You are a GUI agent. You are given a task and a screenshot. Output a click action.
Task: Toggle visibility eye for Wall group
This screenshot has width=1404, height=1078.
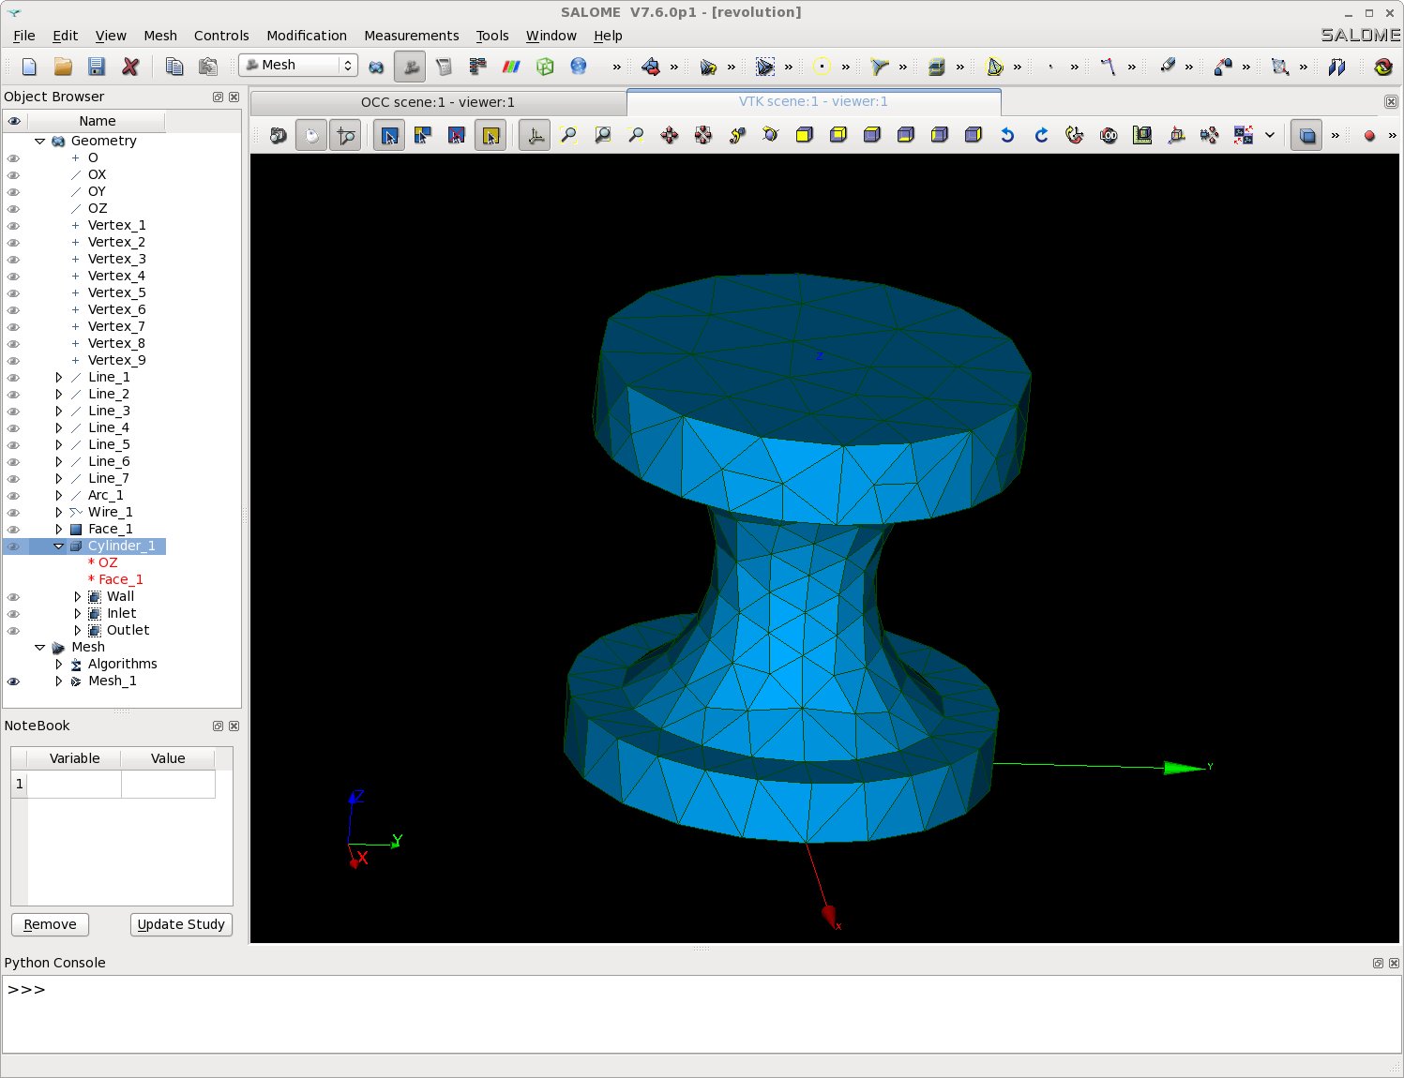pyautogui.click(x=13, y=597)
